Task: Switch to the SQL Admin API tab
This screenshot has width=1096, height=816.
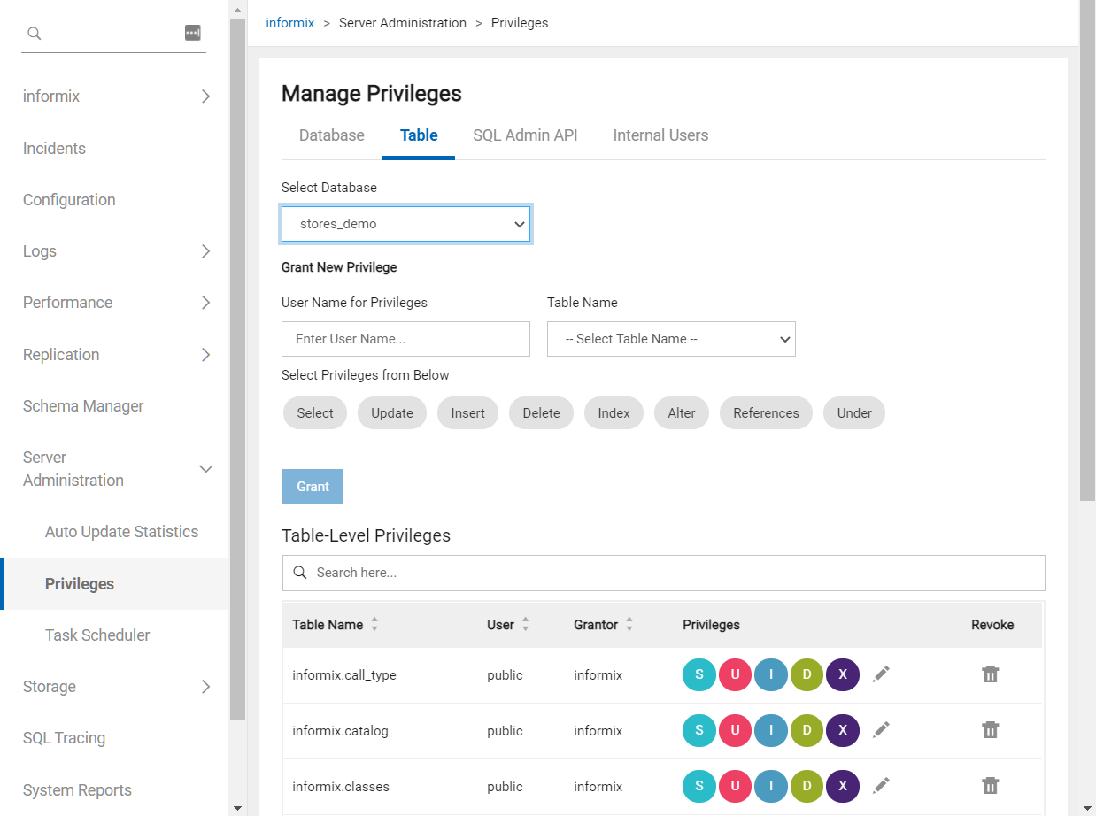Action: tap(525, 135)
